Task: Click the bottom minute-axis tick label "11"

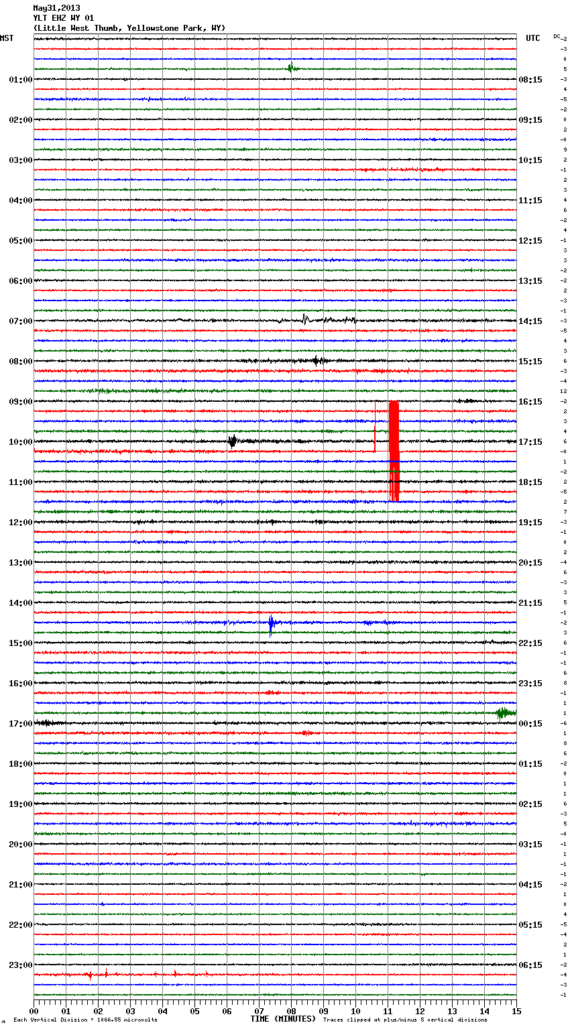Action: pos(388,1011)
